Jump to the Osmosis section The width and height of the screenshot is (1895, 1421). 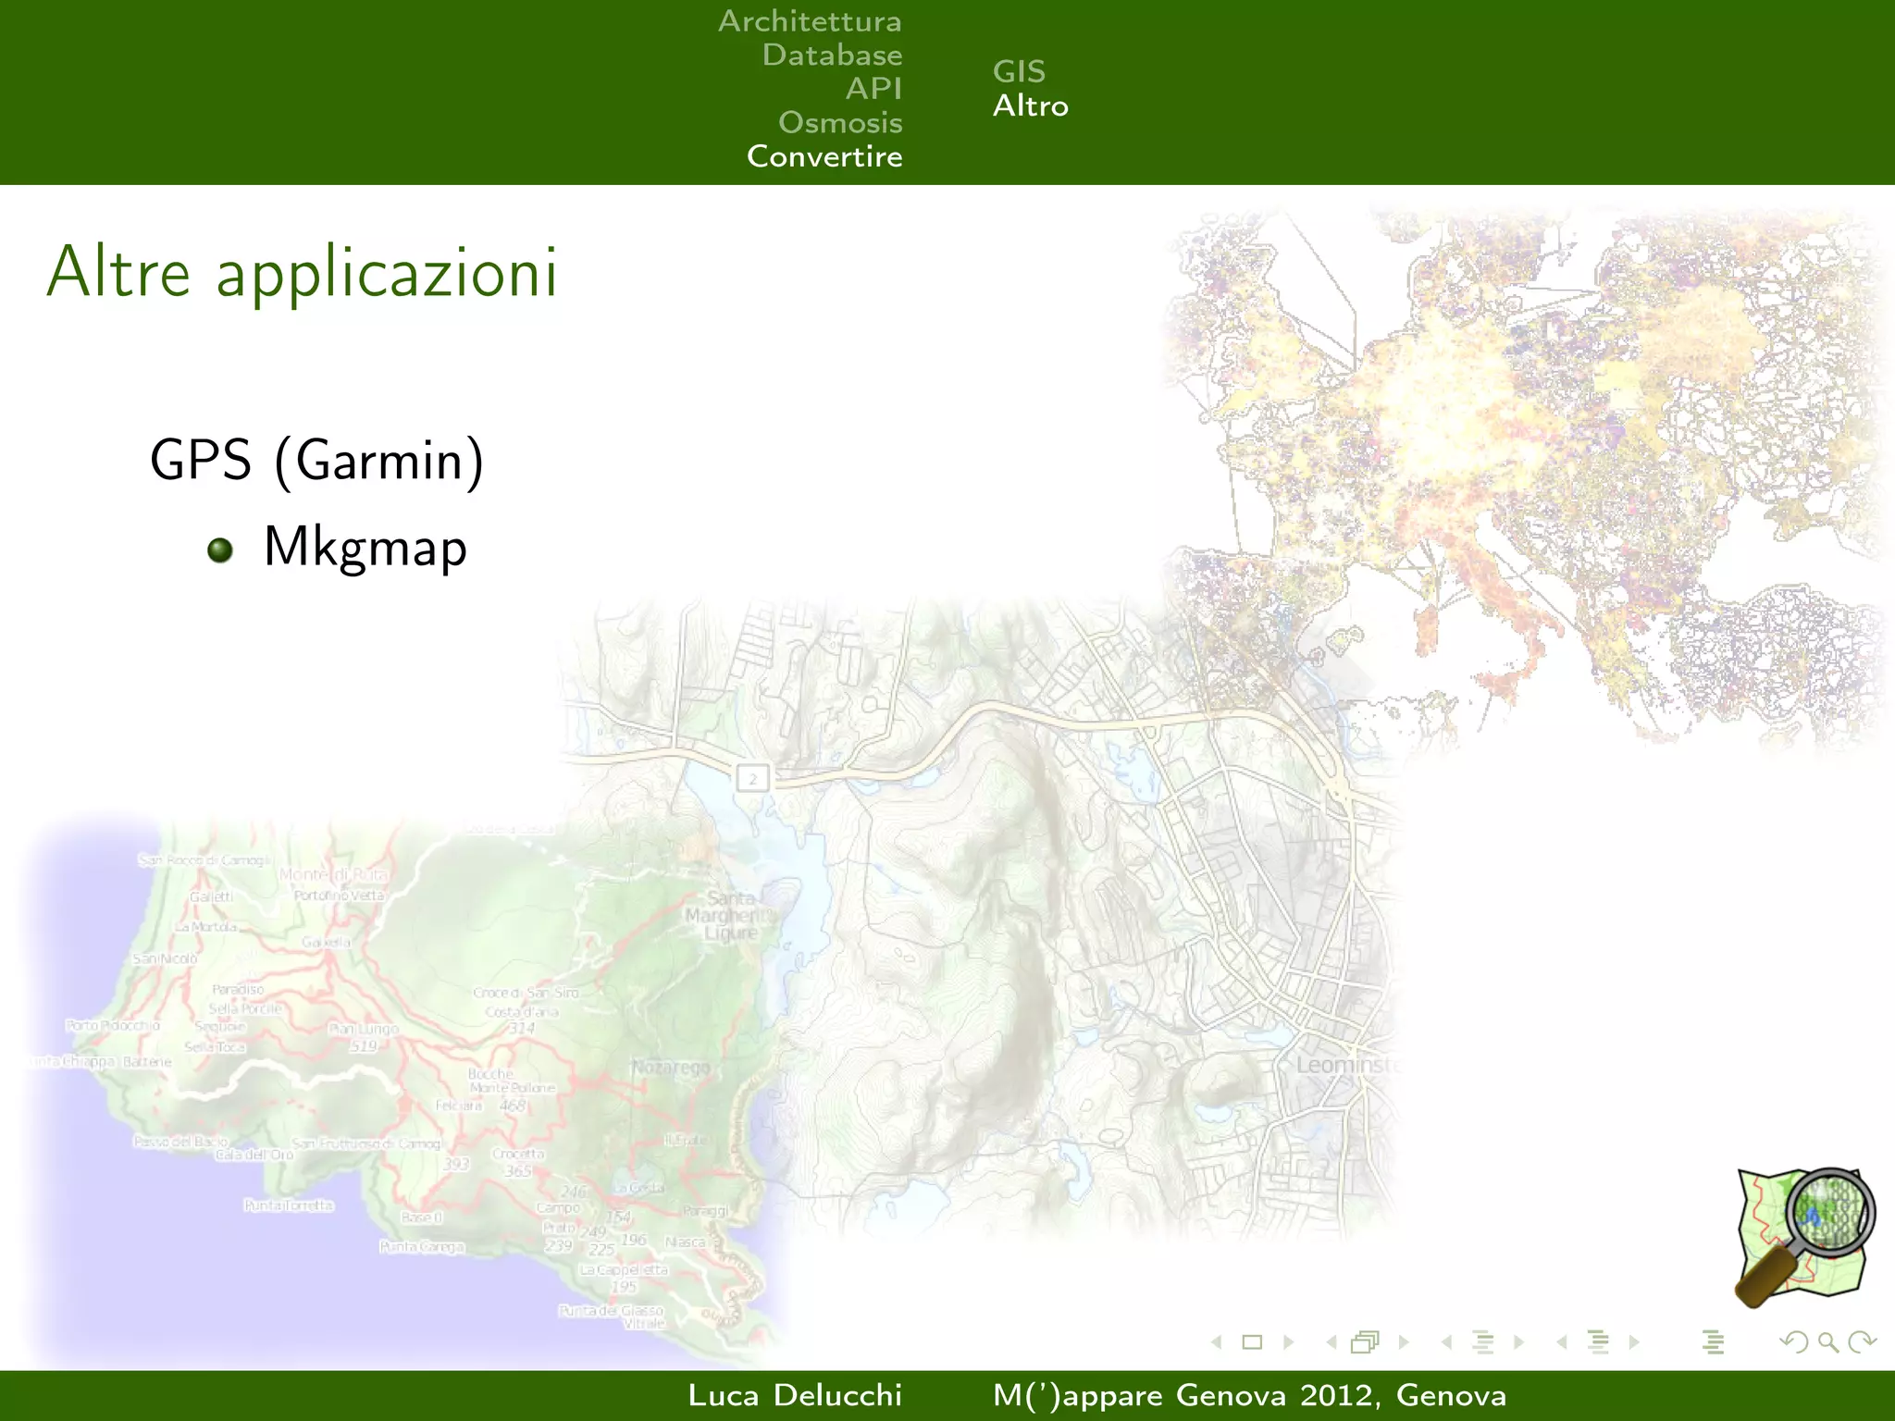click(840, 122)
